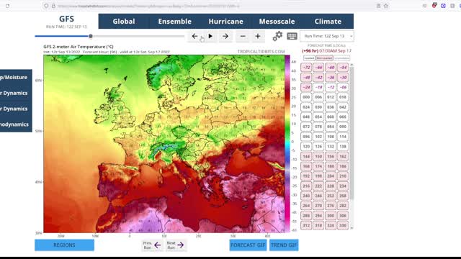The width and height of the screenshot is (461, 259).
Task: Generate the FORECAST GIF
Action: click(248, 245)
